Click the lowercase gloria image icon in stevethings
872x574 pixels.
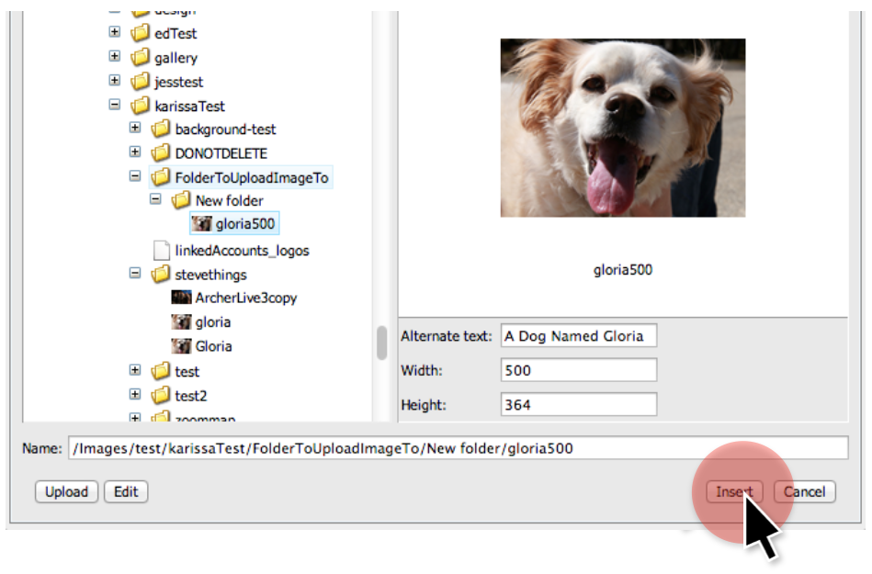(x=181, y=322)
